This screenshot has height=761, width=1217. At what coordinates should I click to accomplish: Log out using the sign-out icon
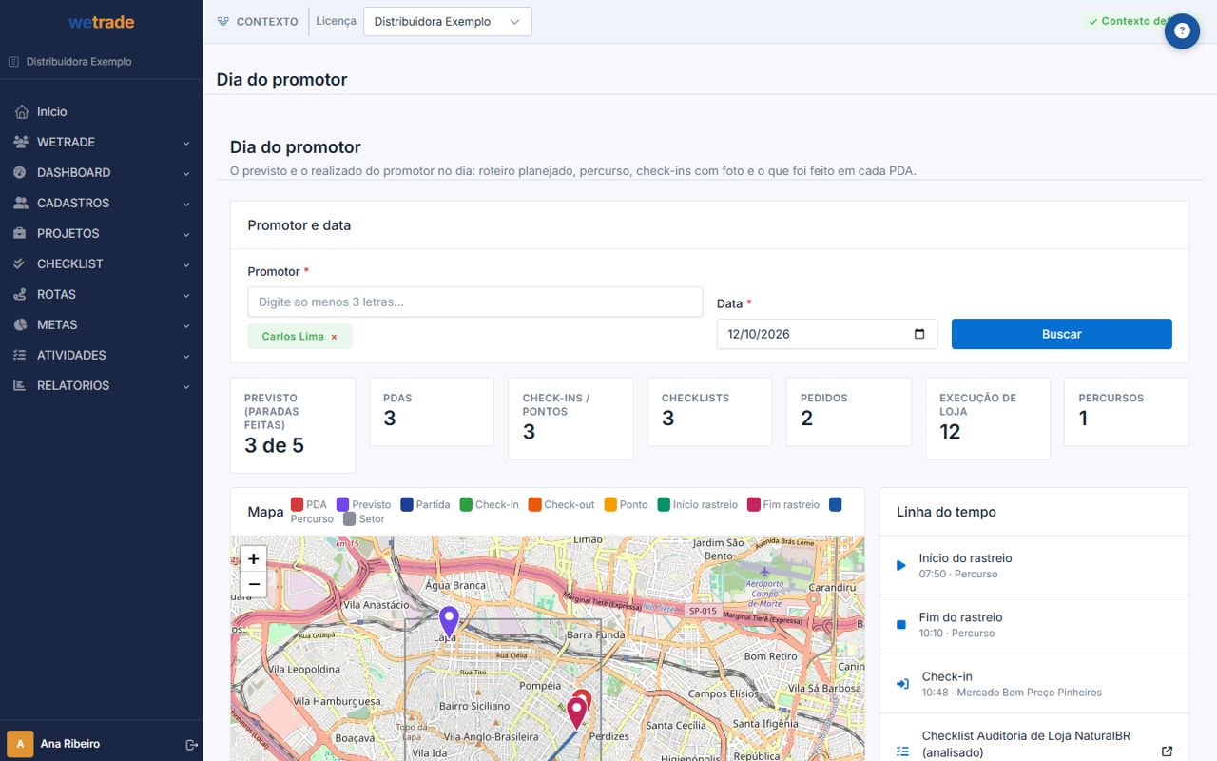click(191, 744)
